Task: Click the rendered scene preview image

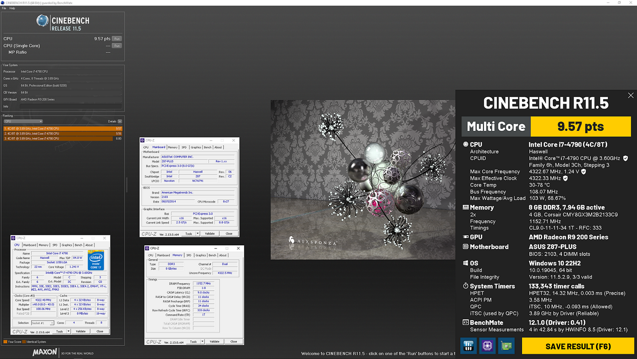Action: click(363, 180)
